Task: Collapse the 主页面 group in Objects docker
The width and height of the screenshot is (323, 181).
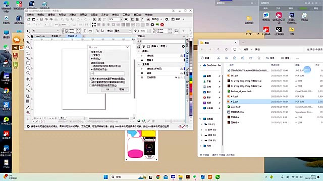Action: pyautogui.click(x=139, y=64)
